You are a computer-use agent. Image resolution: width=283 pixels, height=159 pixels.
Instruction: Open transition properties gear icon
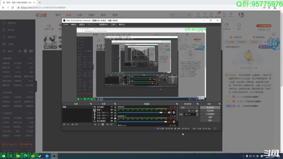(197, 111)
